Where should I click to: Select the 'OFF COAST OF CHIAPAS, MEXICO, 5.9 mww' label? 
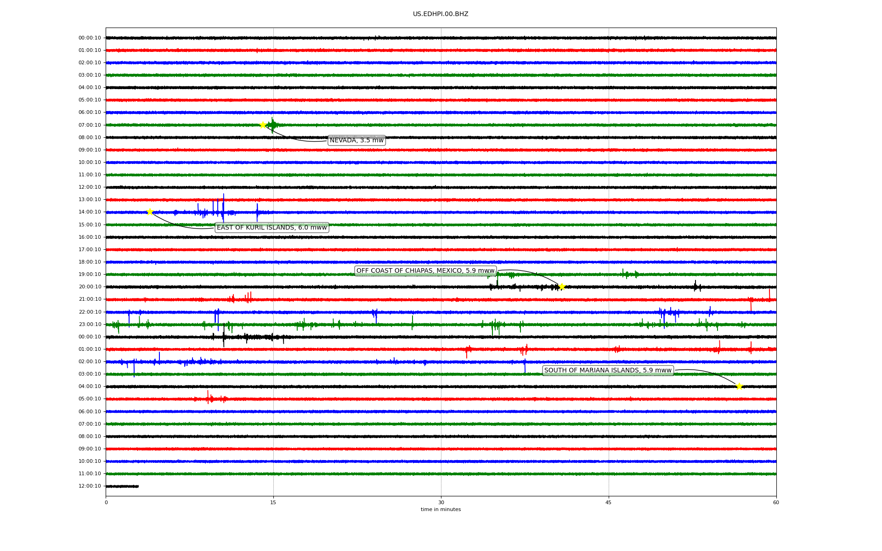tap(425, 271)
